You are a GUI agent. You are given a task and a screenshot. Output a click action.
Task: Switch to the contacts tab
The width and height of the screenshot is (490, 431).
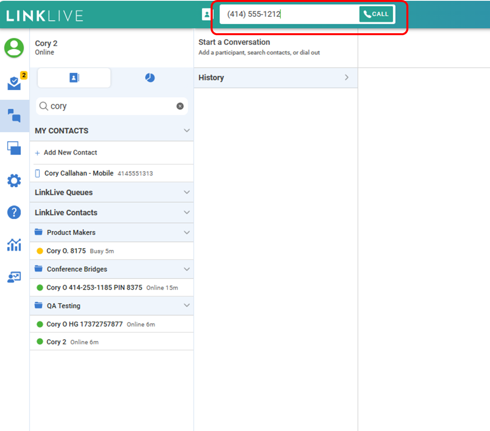coord(74,78)
